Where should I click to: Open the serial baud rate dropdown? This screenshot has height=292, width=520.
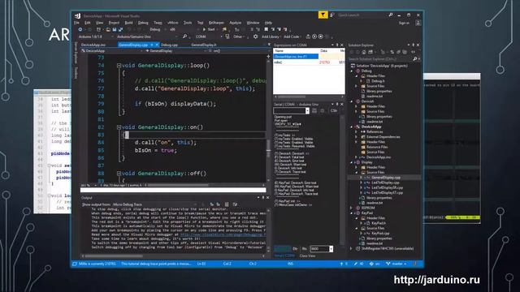point(331,249)
